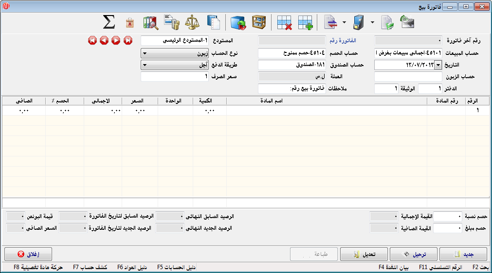Click the ترحيل post button
This screenshot has height=273, width=492.
(414, 254)
